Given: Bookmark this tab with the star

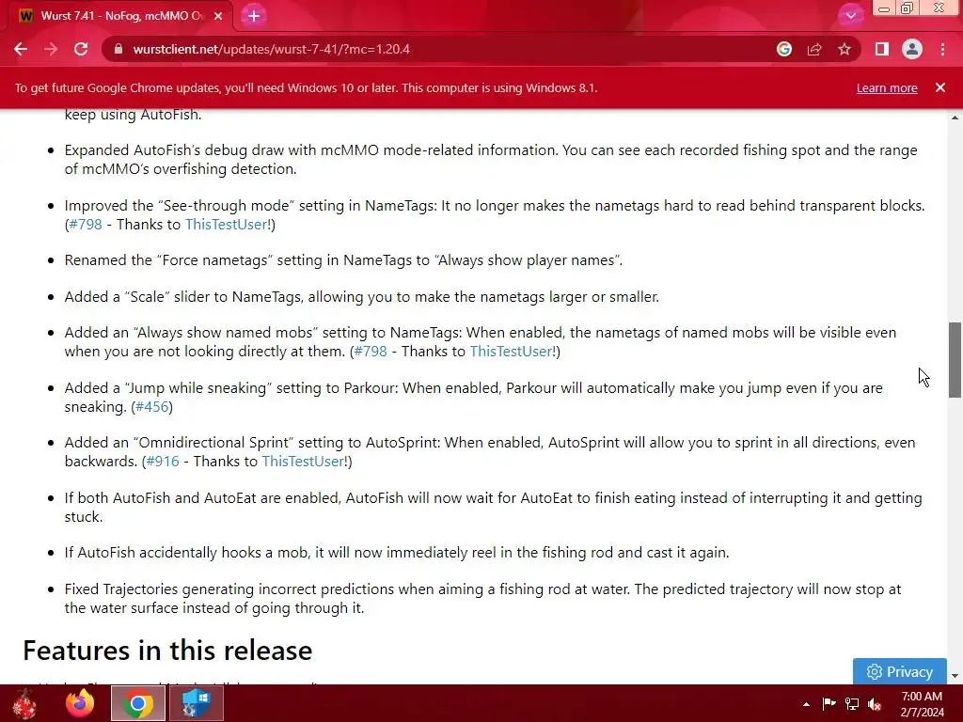Looking at the screenshot, I should tap(845, 49).
